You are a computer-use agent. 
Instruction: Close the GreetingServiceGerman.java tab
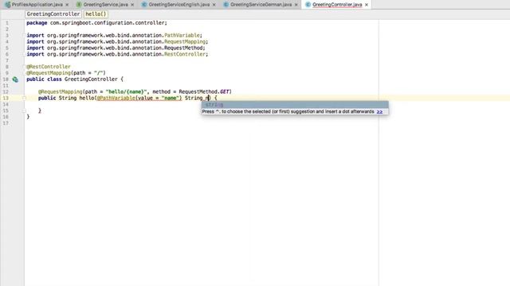296,5
